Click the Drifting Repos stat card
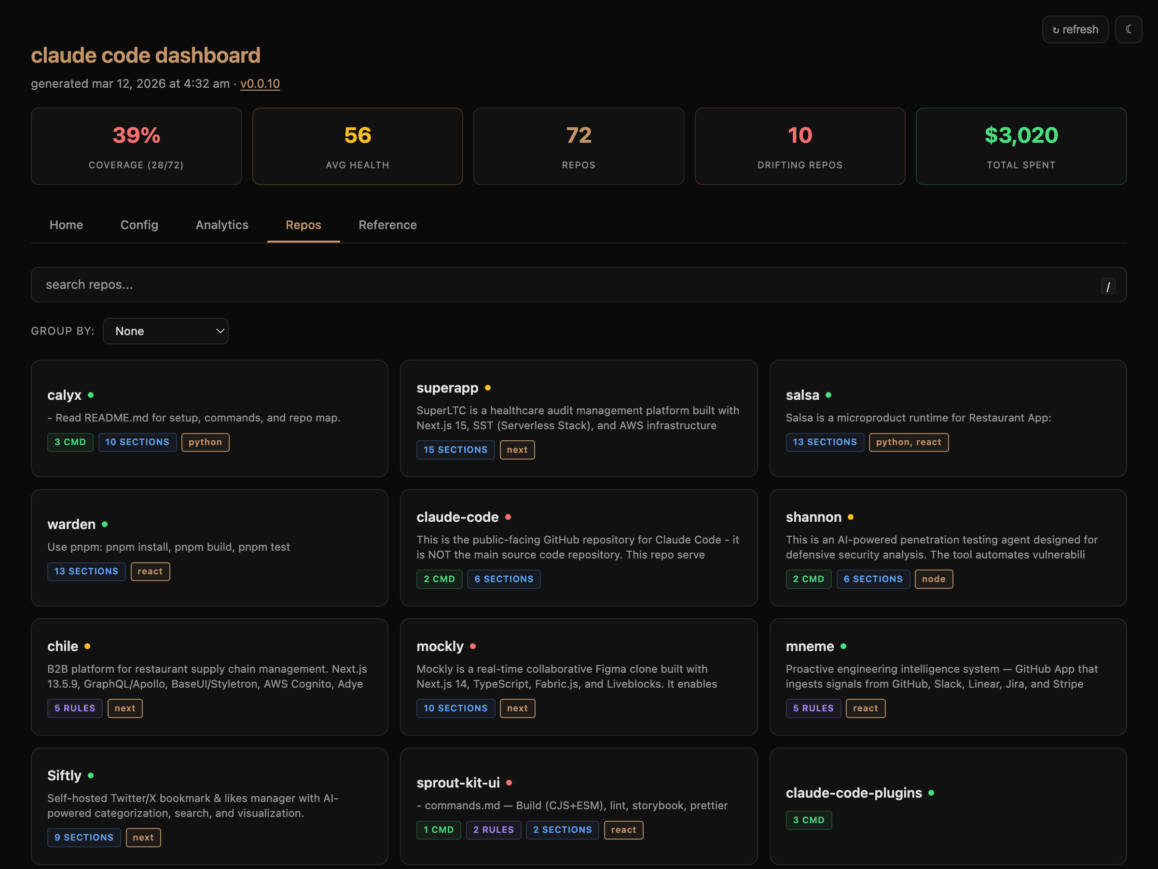This screenshot has width=1158, height=869. point(800,147)
